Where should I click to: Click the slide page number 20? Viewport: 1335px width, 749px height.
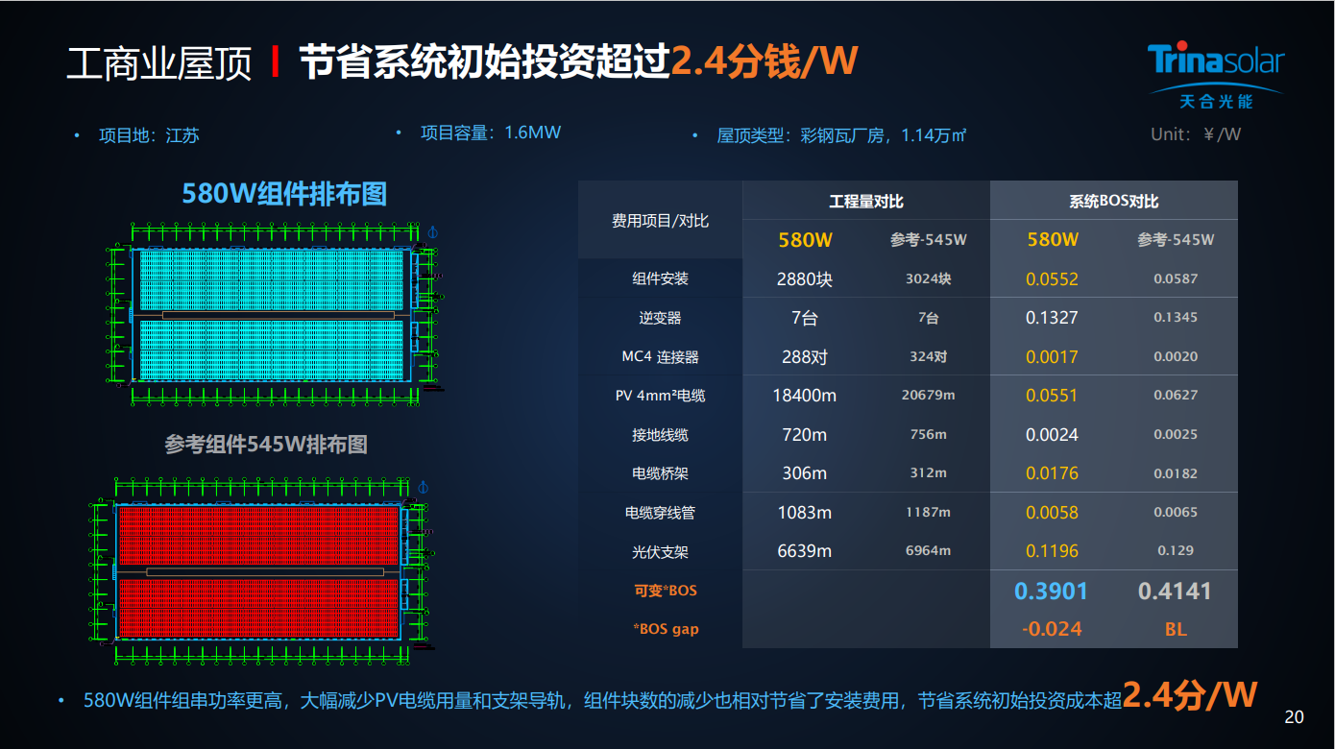[x=1294, y=717]
